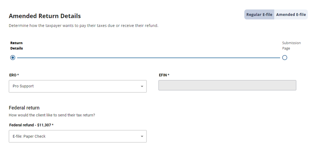
Task: Expand the Federal refund dropdown arrow
Action: click(142, 136)
